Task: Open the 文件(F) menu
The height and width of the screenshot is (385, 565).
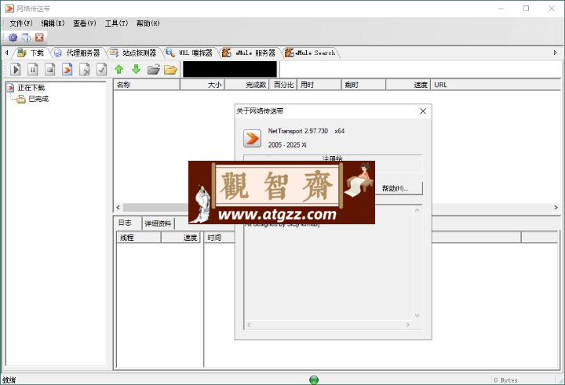Action: pyautogui.click(x=21, y=24)
